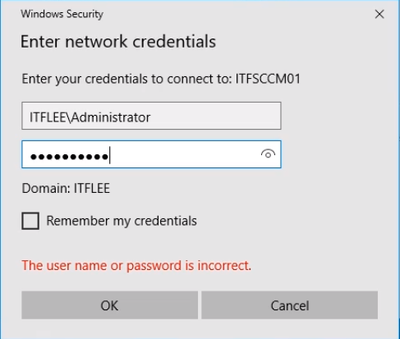Confirm credentials with the OK button
400x339 pixels.
(x=109, y=305)
